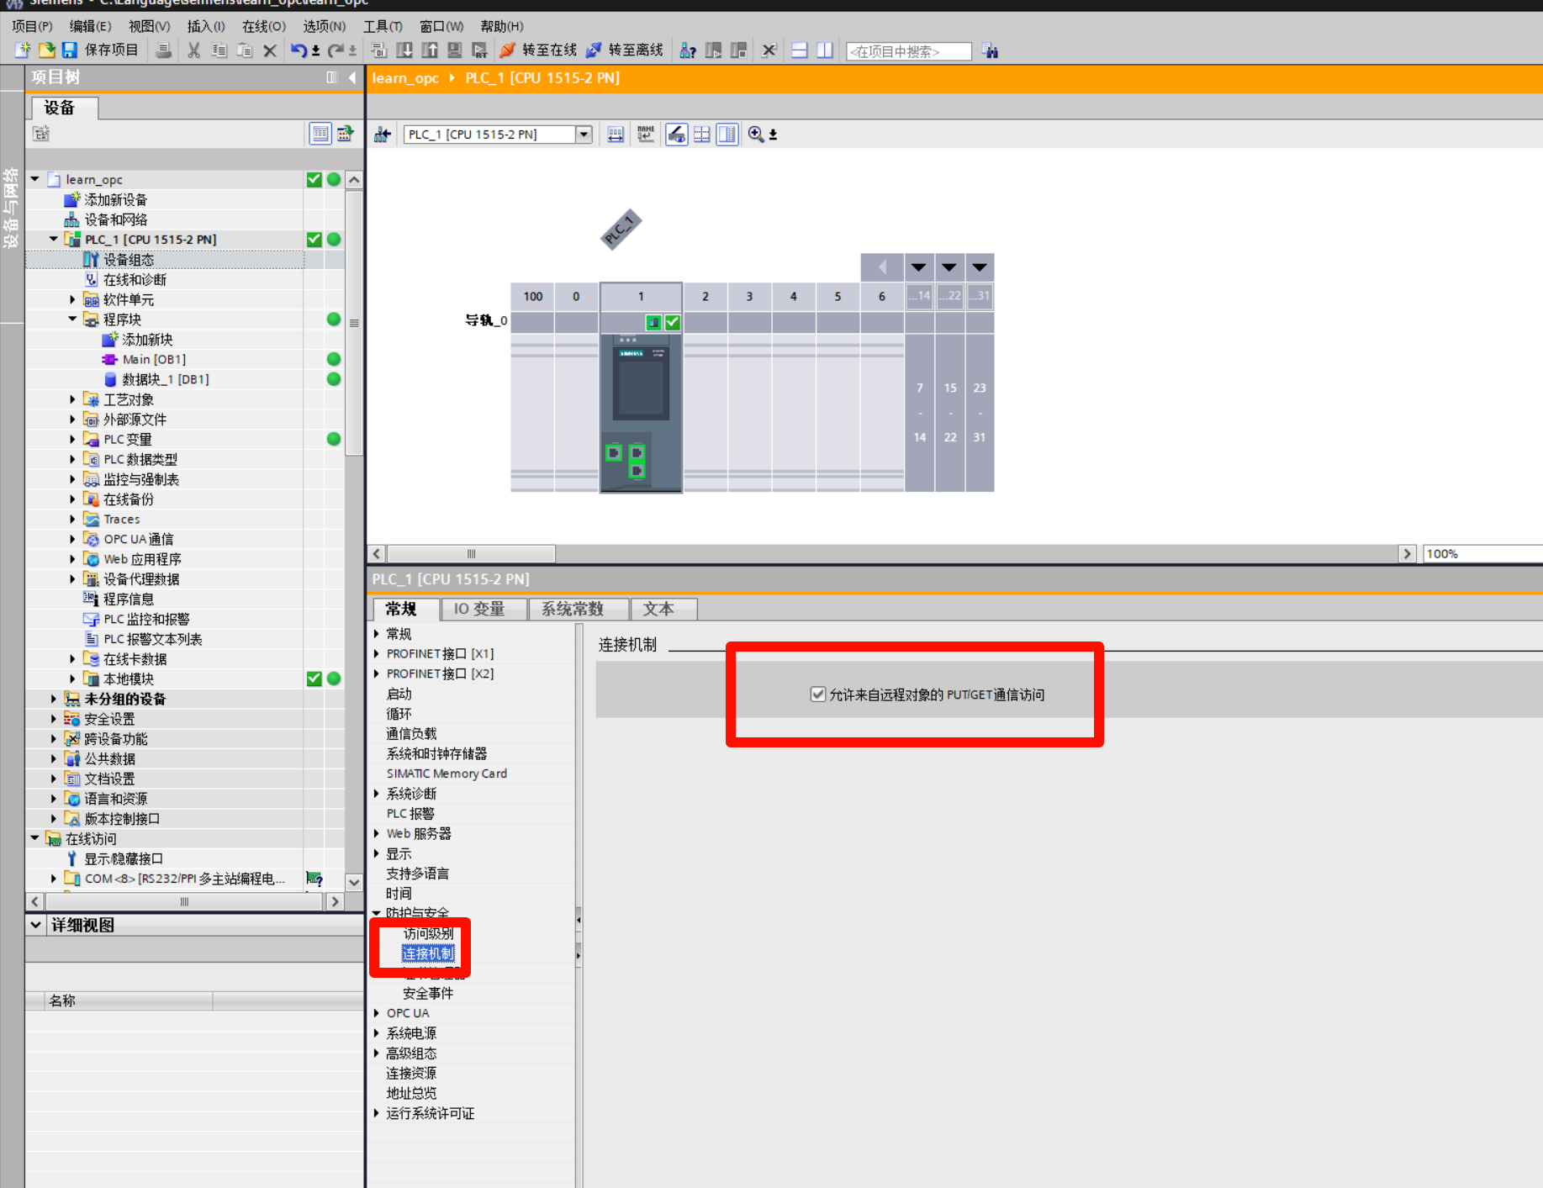This screenshot has width=1543, height=1188.
Task: Select SIMATIC Memory Card property item
Action: coord(447,774)
